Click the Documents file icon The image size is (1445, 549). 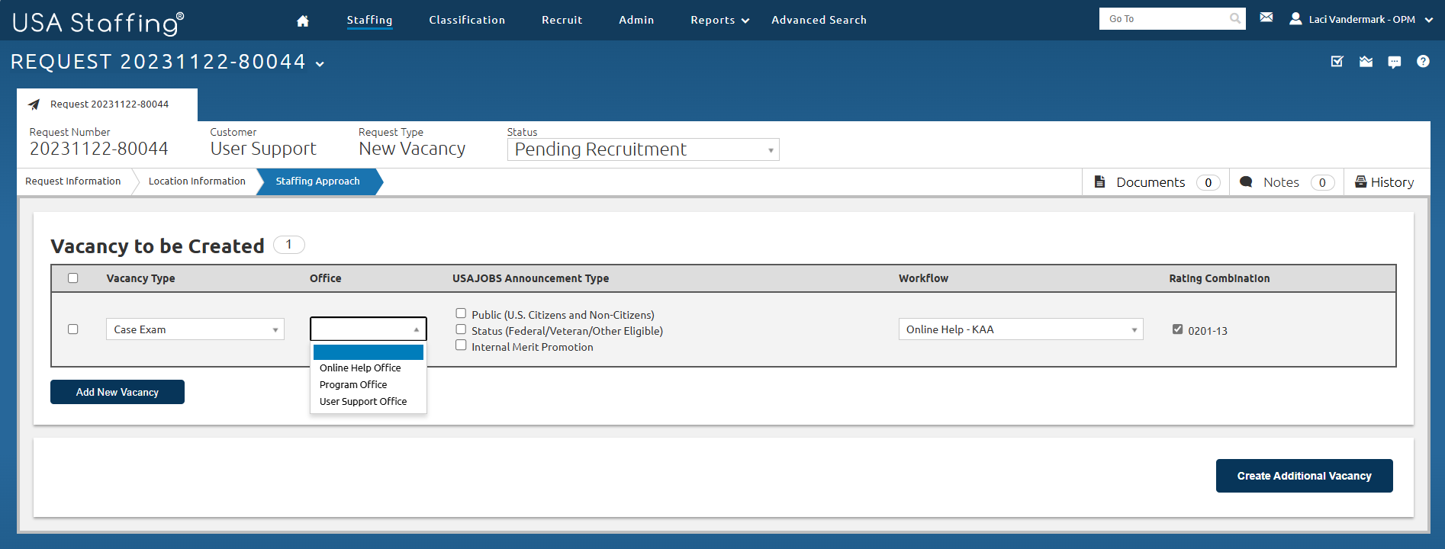point(1099,181)
